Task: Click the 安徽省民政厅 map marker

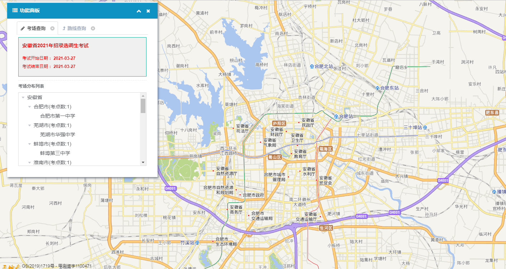Action: coord(299,122)
